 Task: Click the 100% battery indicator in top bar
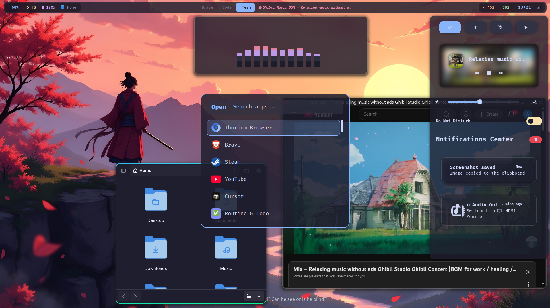(48, 7)
